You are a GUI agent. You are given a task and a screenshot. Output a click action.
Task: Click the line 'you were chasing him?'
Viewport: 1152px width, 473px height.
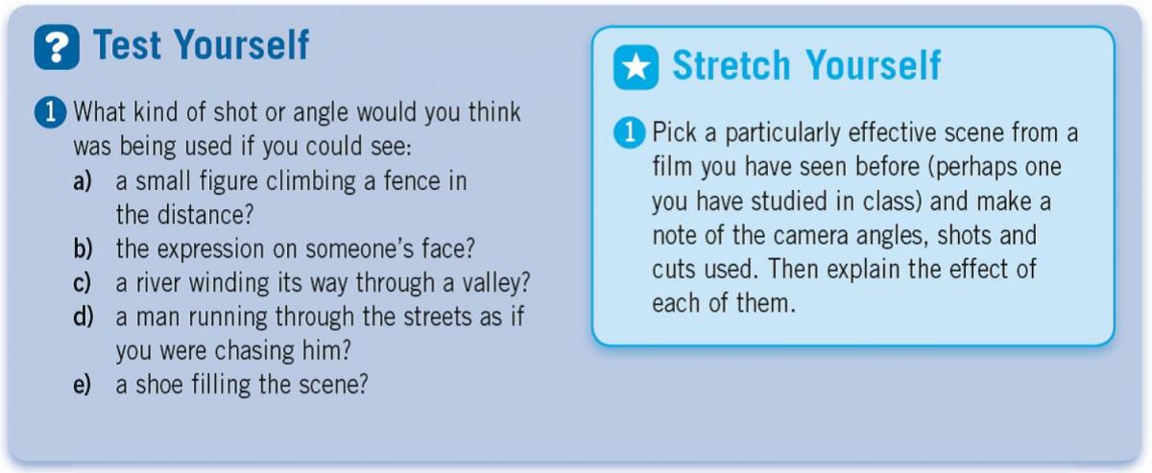click(232, 350)
